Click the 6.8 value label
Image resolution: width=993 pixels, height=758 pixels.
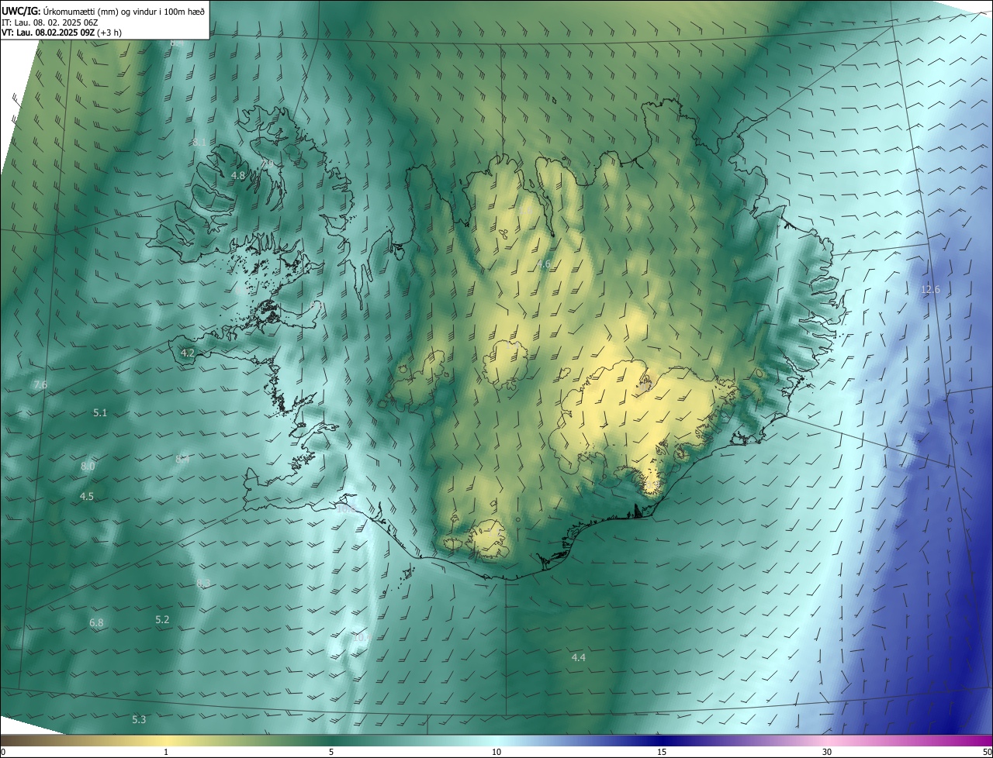click(96, 623)
